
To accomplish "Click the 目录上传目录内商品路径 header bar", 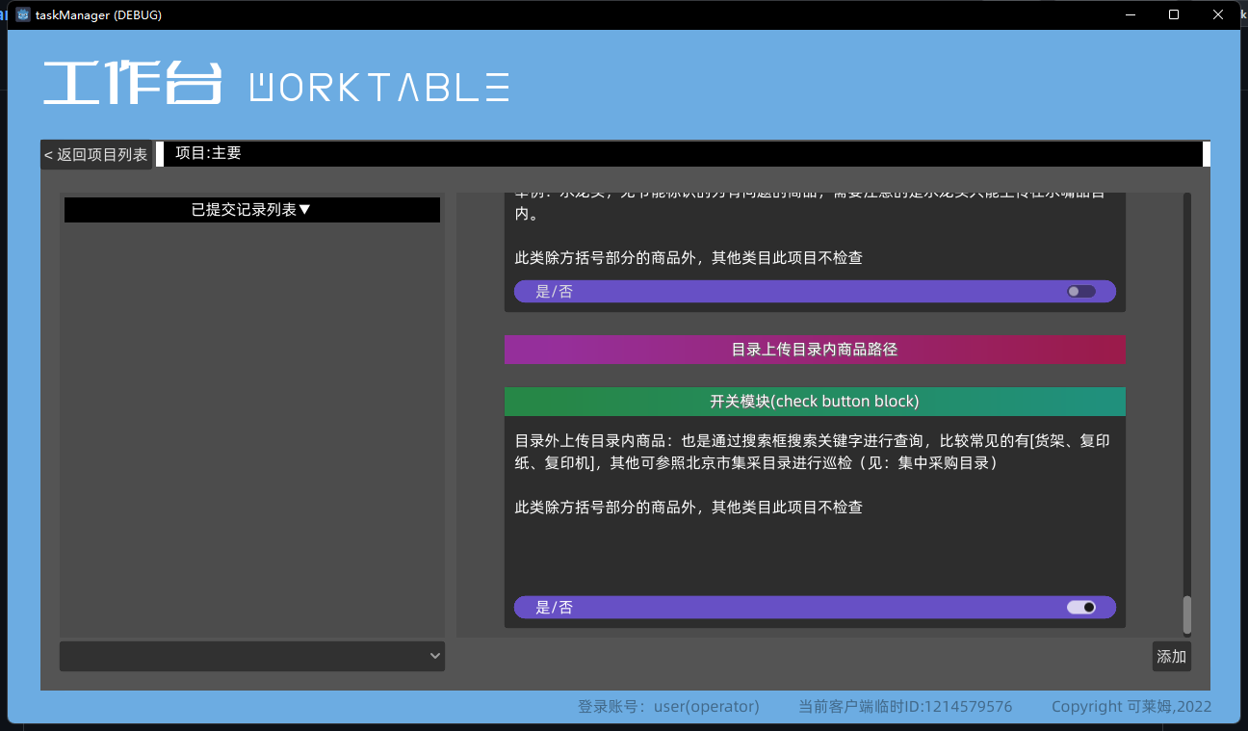I will coord(815,350).
